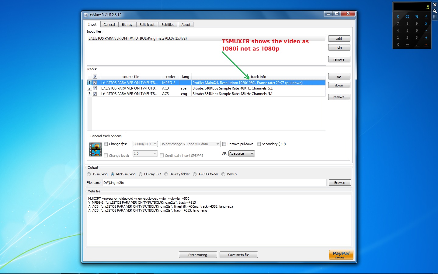Remove the selected file from Input files
The width and height of the screenshot is (438, 274).
(339, 59)
